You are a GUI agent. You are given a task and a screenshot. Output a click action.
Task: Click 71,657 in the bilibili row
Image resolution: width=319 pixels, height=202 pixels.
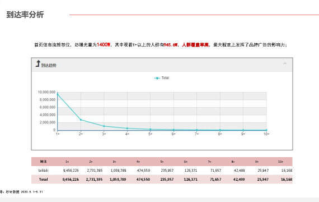[215, 171]
